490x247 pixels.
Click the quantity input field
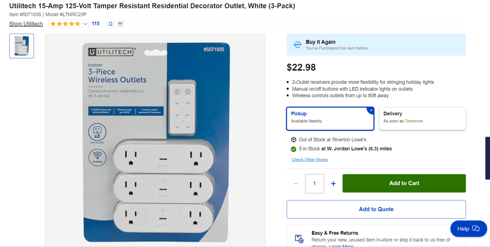point(314,184)
